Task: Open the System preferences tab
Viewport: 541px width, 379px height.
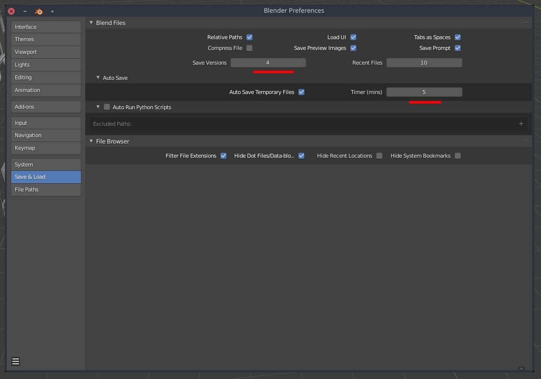Action: (x=46, y=165)
